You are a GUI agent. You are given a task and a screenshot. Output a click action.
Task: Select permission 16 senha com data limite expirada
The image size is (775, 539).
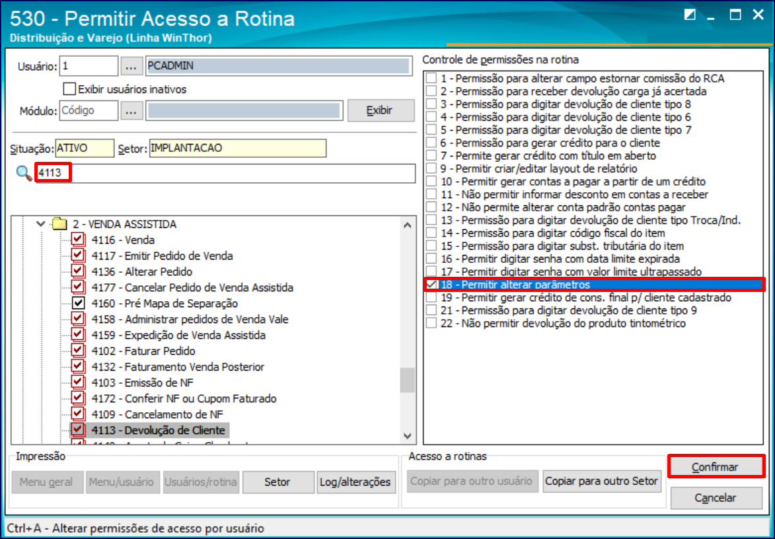coord(560,258)
